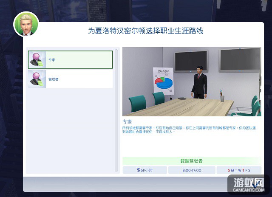Click the 管理者 career icon

(37, 79)
